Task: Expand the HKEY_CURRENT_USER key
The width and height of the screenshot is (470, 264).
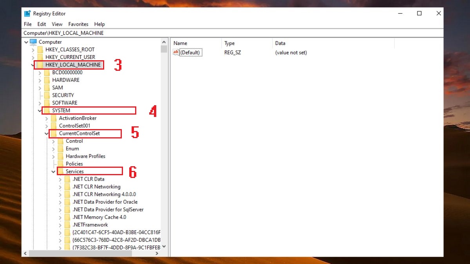Action: coord(33,57)
